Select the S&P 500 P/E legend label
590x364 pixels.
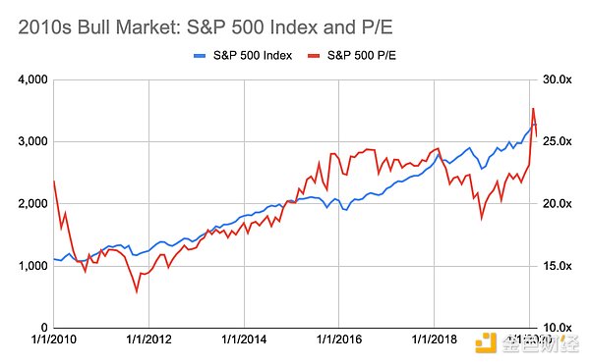362,56
